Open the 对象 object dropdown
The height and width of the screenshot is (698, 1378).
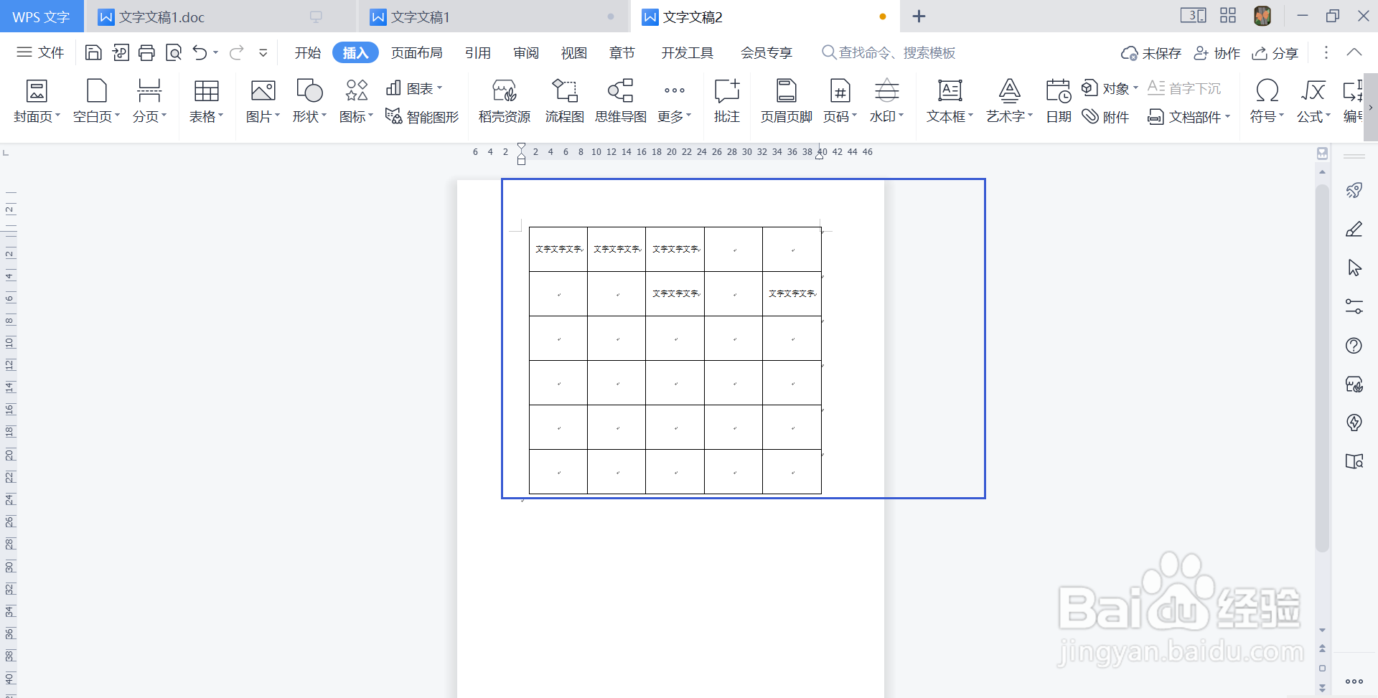point(1110,88)
